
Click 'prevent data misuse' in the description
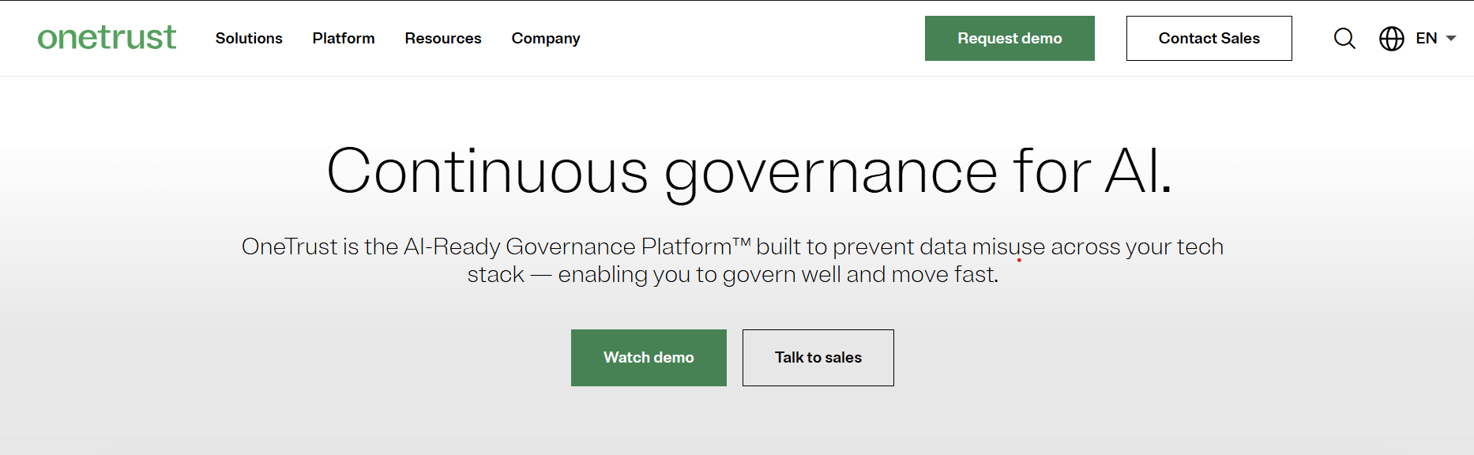[x=939, y=247]
